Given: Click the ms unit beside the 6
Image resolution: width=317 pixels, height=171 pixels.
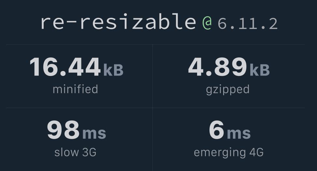Looking at the screenshot, I should pos(239,133).
